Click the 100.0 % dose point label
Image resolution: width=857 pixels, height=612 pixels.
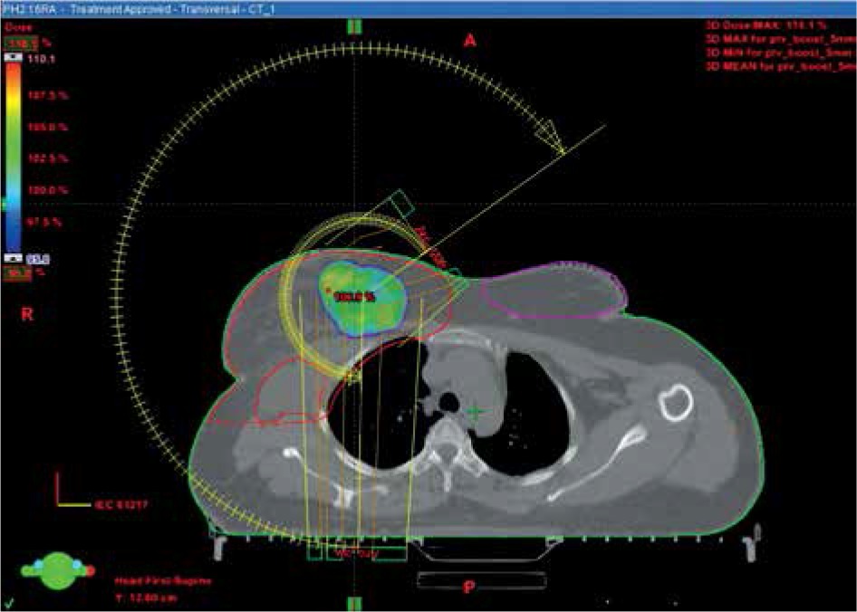pos(354,296)
